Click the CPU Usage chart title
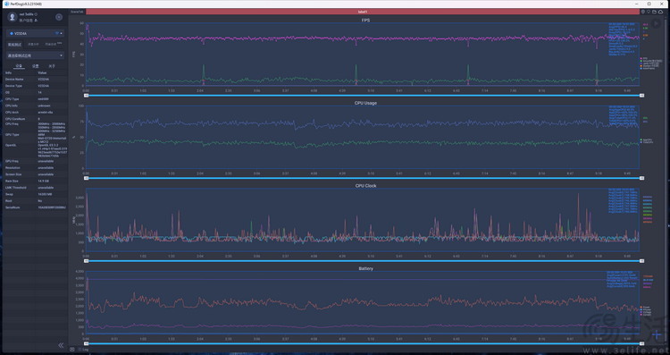 365,103
